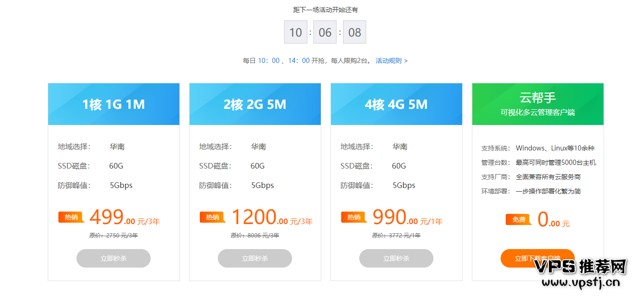Click 60G disk value in 1核 1G 1M card
This screenshot has width=642, height=300.
tap(116, 166)
